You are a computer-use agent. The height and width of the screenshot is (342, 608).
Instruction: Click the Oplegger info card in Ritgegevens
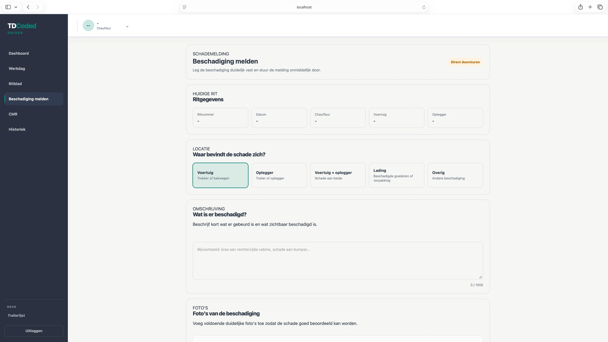click(455, 118)
